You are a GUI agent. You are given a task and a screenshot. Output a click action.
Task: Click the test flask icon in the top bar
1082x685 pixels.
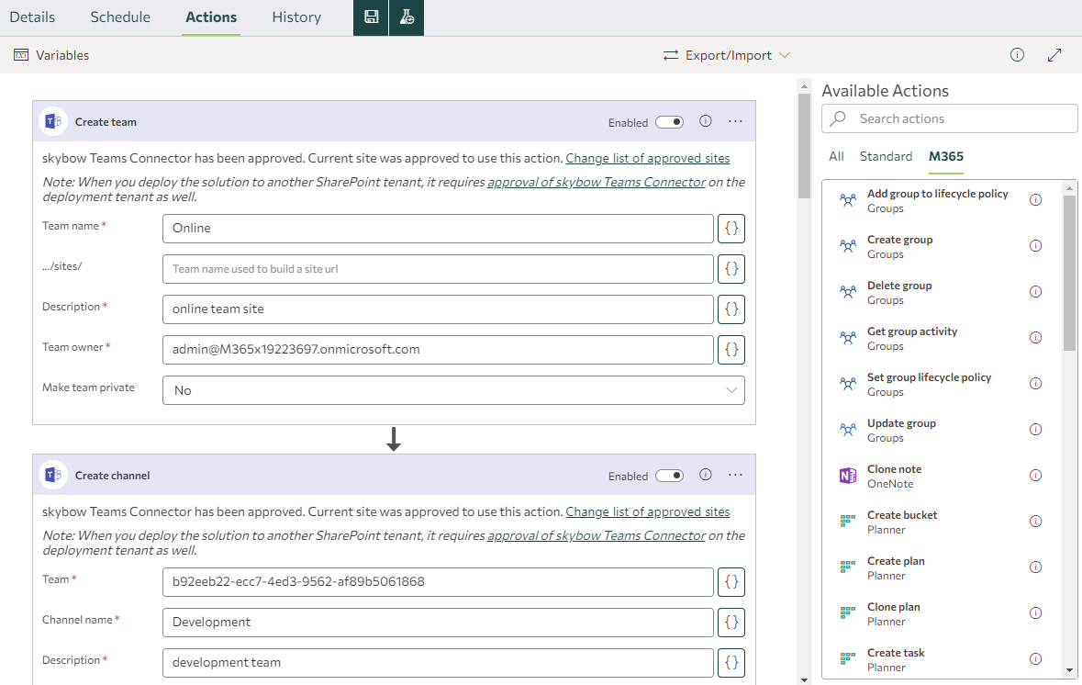[407, 17]
